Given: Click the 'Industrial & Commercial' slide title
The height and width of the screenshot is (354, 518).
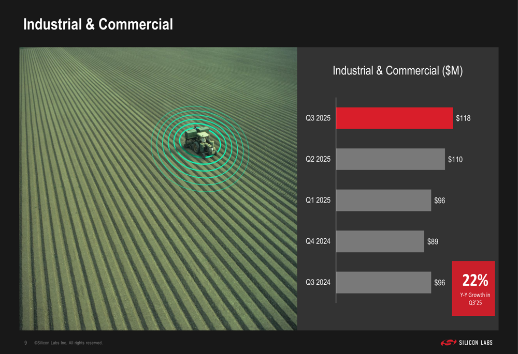Looking at the screenshot, I should (98, 24).
